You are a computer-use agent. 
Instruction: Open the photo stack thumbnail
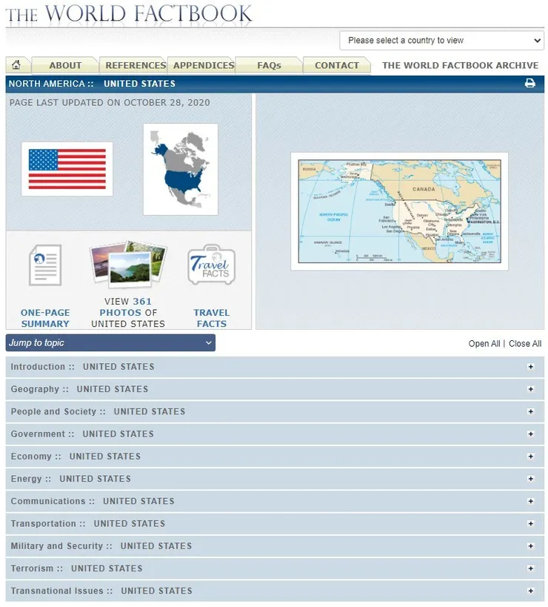128,265
